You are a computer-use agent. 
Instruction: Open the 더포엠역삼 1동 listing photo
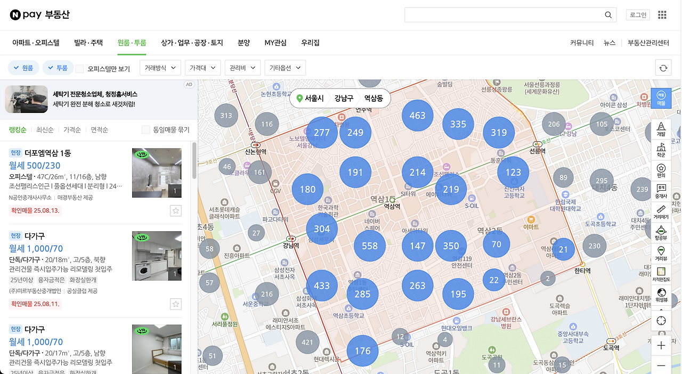(x=157, y=173)
